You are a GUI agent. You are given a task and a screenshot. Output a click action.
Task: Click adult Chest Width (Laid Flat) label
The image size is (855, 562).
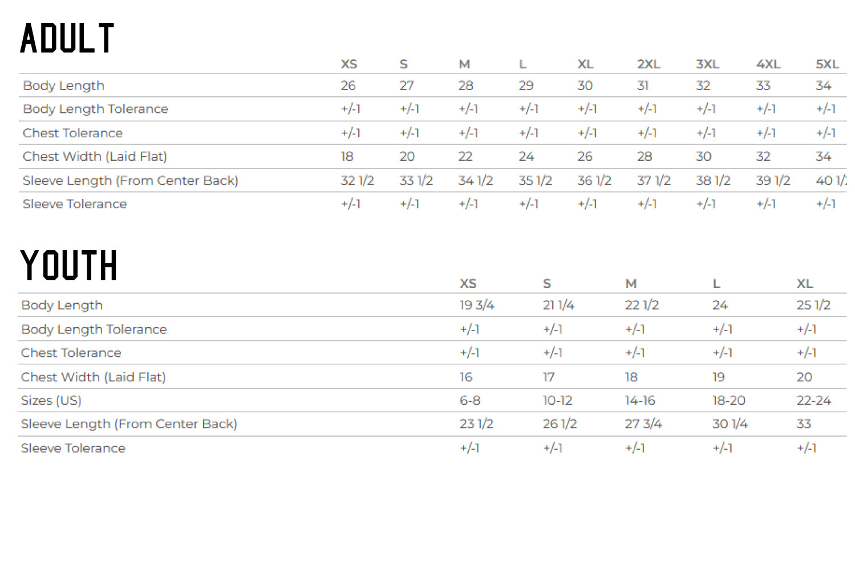click(95, 156)
